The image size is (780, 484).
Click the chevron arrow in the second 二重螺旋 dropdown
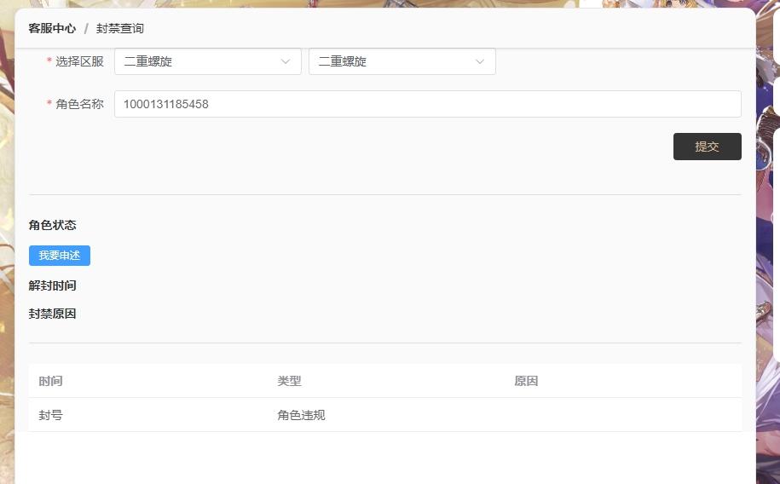(x=479, y=61)
